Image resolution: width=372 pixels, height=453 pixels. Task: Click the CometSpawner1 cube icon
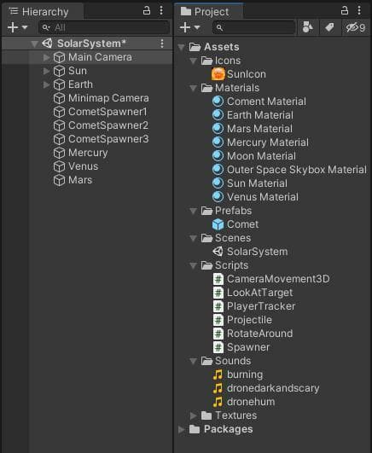tap(59, 112)
